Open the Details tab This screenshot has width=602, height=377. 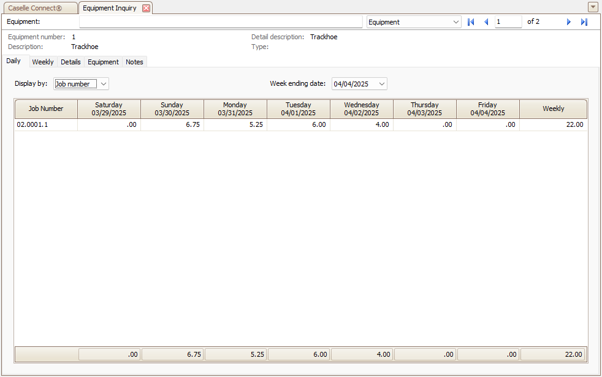(x=70, y=62)
